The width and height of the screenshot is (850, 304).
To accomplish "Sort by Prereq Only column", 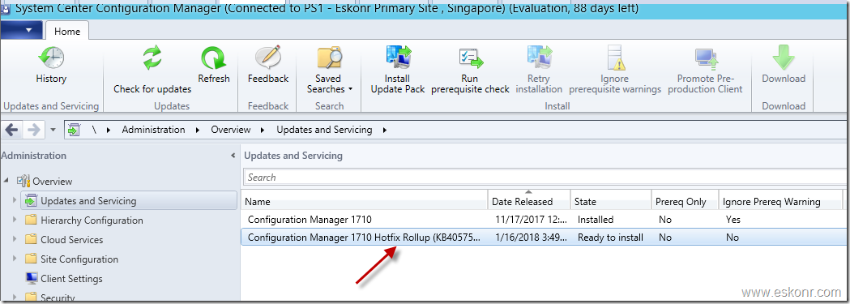I will tap(686, 201).
